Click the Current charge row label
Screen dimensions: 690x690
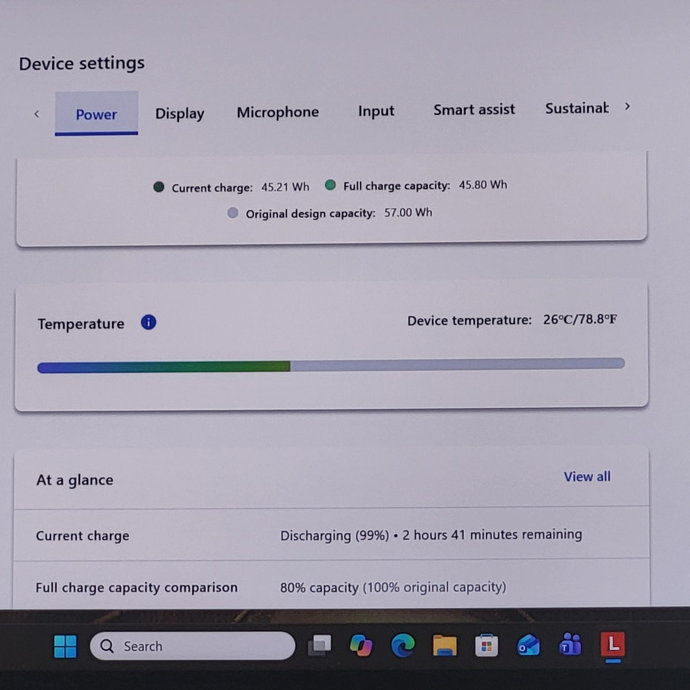(x=82, y=536)
